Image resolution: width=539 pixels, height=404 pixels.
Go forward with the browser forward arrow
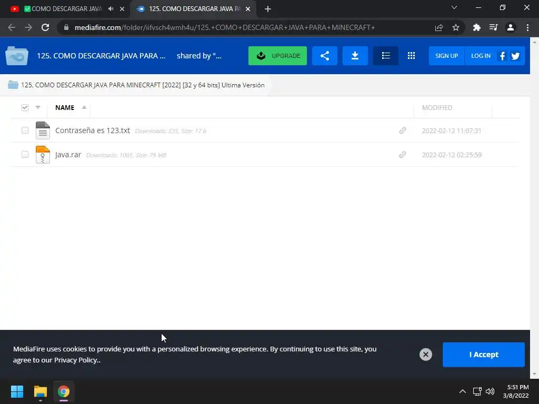28,27
